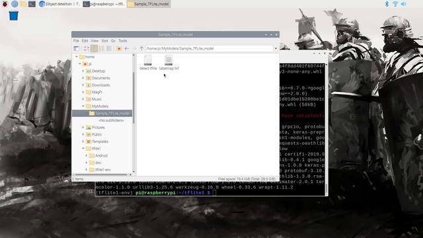Expand the Music folder node
Image resolution: width=423 pixels, height=238 pixels.
pos(83,99)
